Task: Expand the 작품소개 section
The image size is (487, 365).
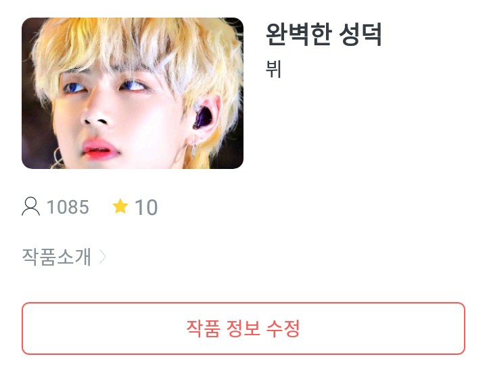Action: 64,257
